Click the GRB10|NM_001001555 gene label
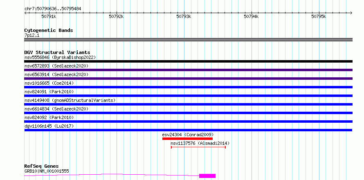The height and width of the screenshot is (180, 364). [47, 171]
